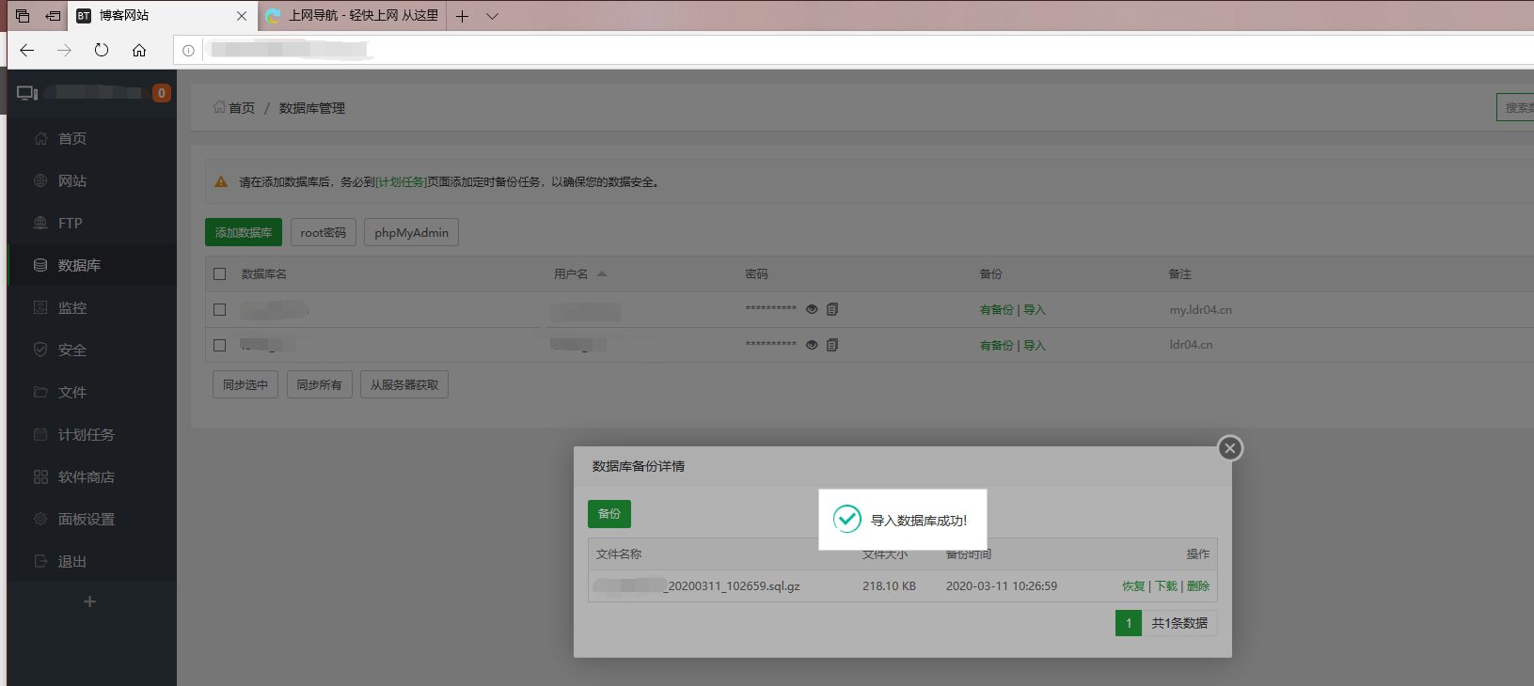Refresh the current browser page
Image resolution: width=1534 pixels, height=686 pixels.
coord(102,51)
